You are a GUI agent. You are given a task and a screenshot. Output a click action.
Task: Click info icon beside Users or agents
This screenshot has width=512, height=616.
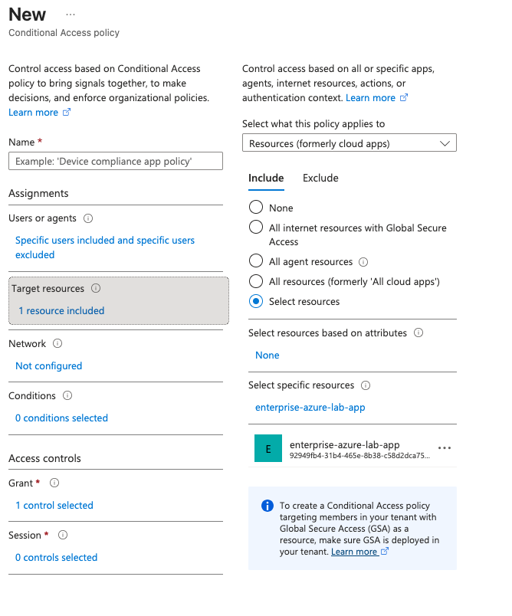88,218
